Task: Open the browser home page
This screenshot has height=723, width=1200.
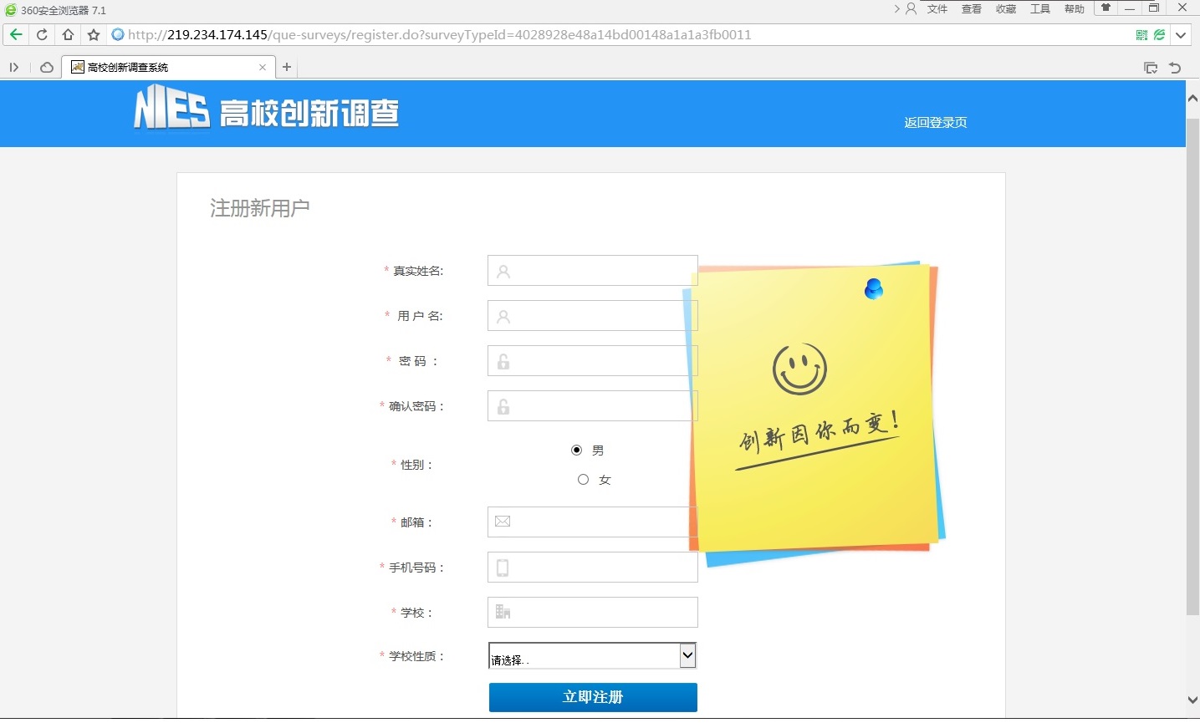Action: coord(68,34)
